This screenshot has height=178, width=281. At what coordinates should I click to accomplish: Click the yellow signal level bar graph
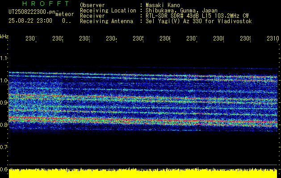[x=143, y=173]
